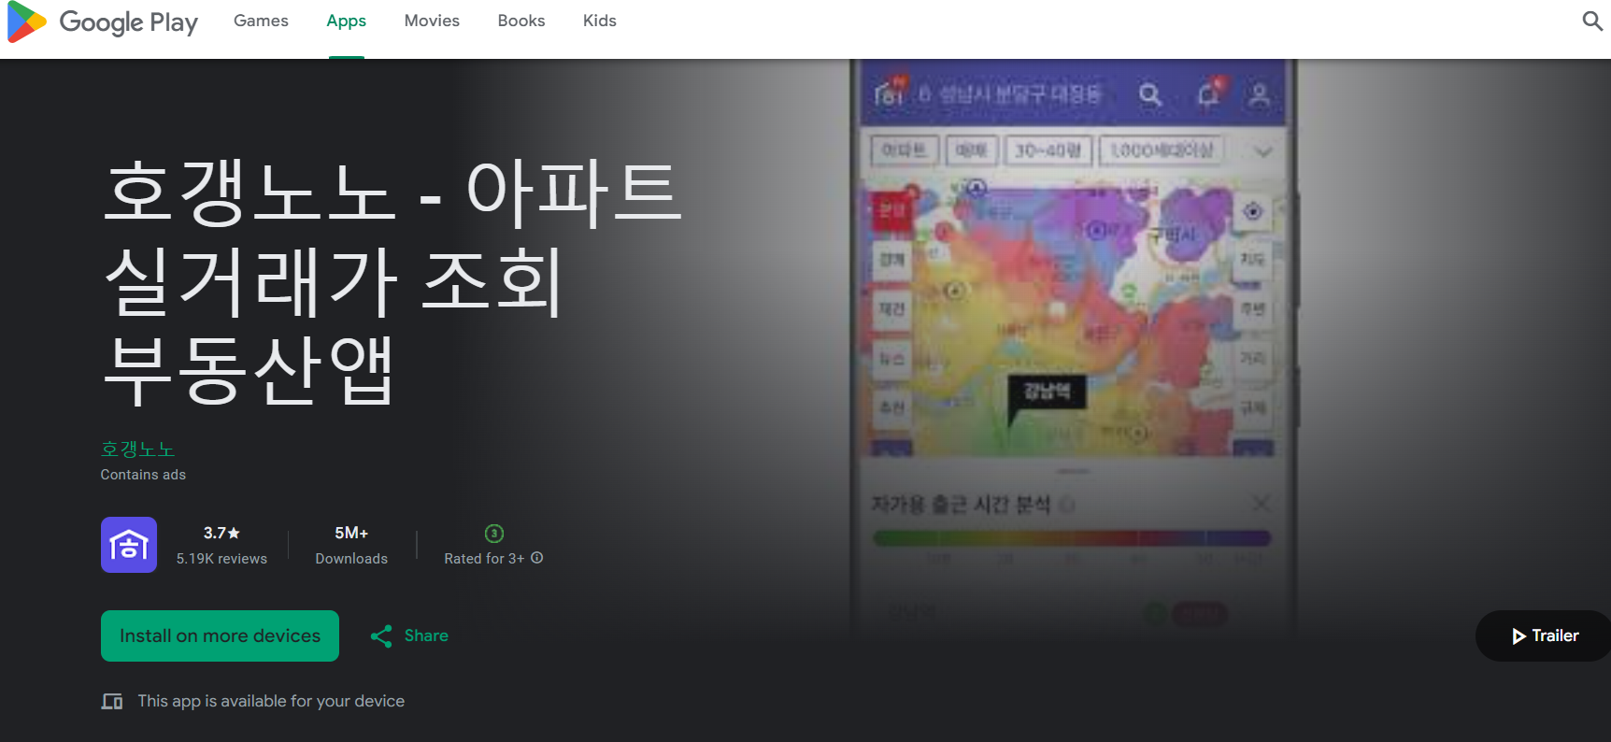Click the device availability icon
1611x742 pixels.
tap(112, 701)
